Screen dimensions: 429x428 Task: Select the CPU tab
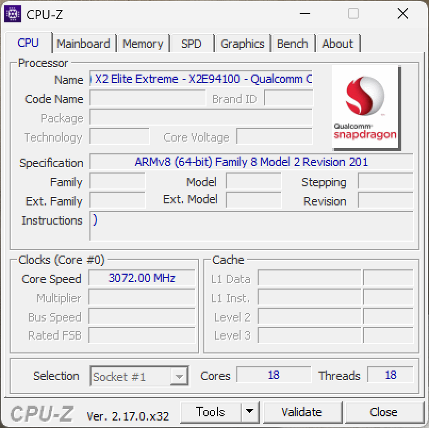(28, 43)
